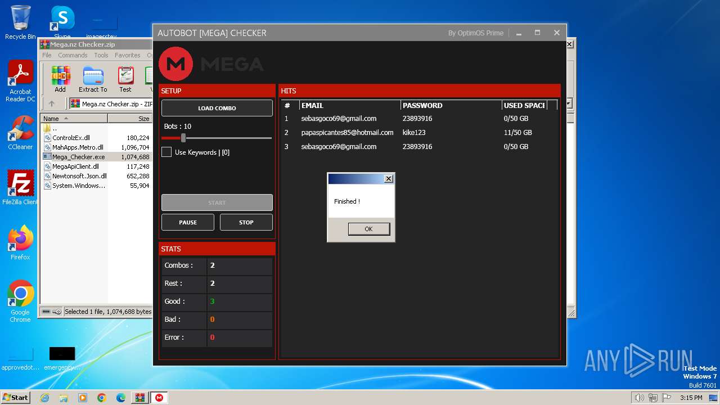The height and width of the screenshot is (405, 720).
Task: Switch to WinRAR in the taskbar
Action: coord(140,398)
